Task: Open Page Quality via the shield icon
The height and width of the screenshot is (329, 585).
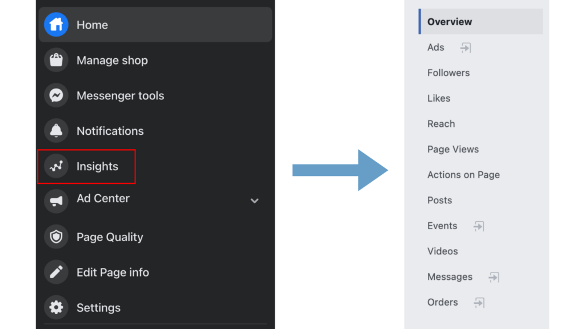Action: coord(56,236)
